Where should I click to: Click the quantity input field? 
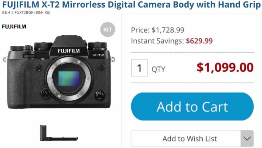click(139, 68)
